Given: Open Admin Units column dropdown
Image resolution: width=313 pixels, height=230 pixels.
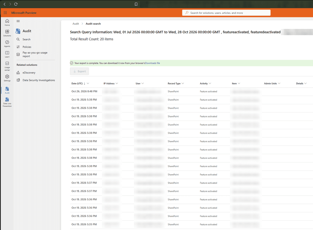Looking at the screenshot, I should pyautogui.click(x=279, y=84).
